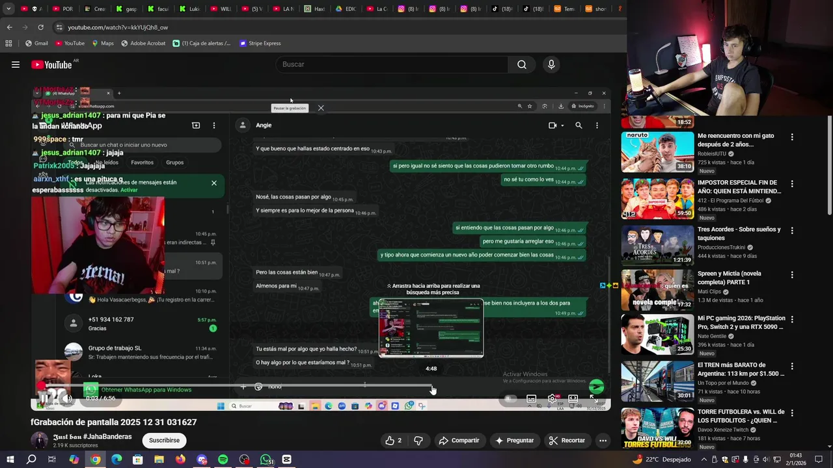Open WhatsApp from taskbar
The width and height of the screenshot is (833, 468).
266,460
